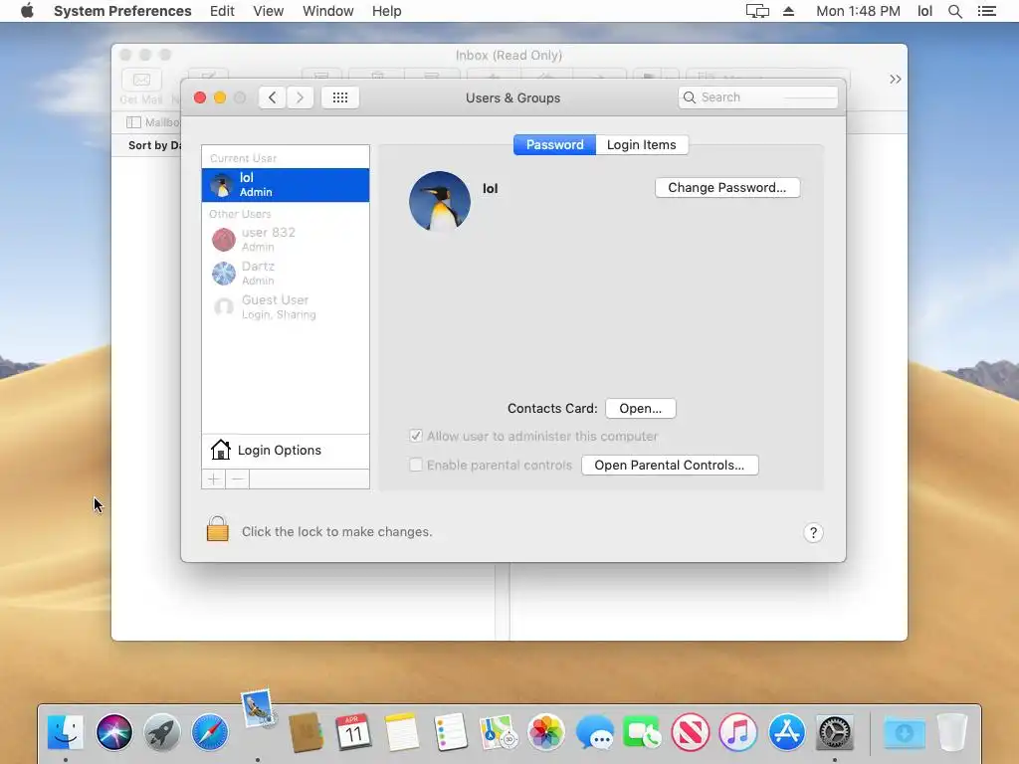Screen dimensions: 1019x764
Task: Select Guest User in the sidebar
Action: (x=286, y=306)
